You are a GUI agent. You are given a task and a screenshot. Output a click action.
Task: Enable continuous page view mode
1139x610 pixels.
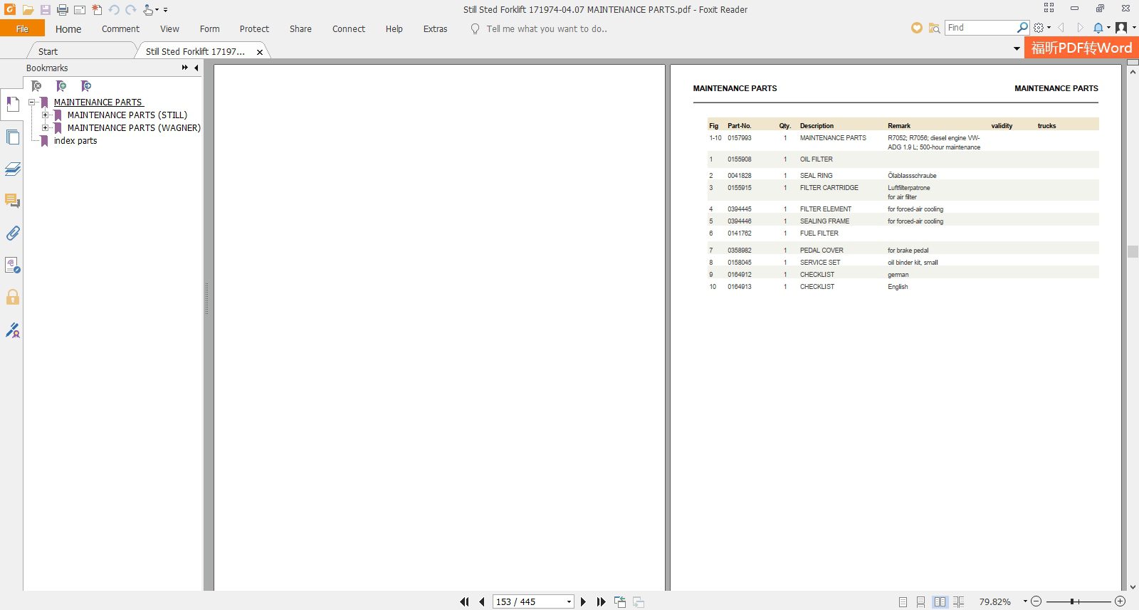[921, 602]
